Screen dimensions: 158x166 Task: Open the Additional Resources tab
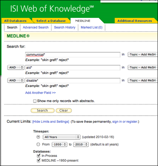pos(135,21)
